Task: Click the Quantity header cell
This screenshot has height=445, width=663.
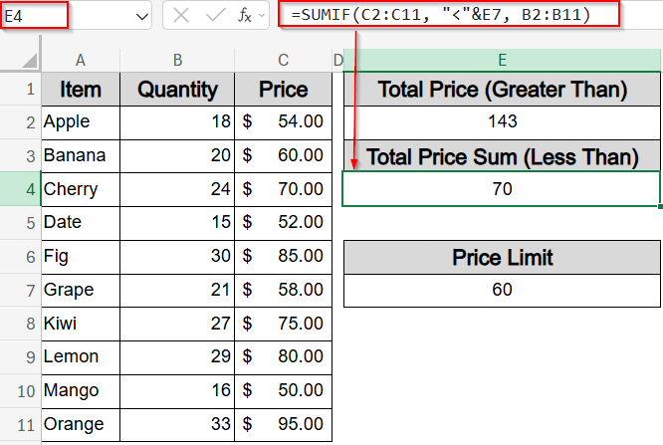Action: [x=177, y=90]
